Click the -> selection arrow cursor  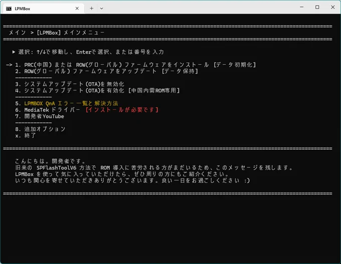(9, 65)
